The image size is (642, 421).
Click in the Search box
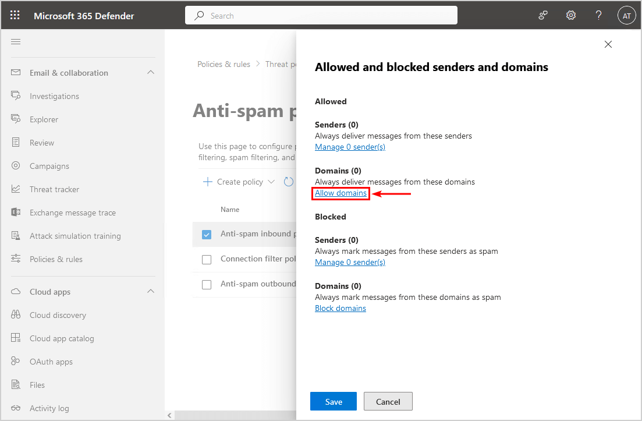(x=326, y=16)
